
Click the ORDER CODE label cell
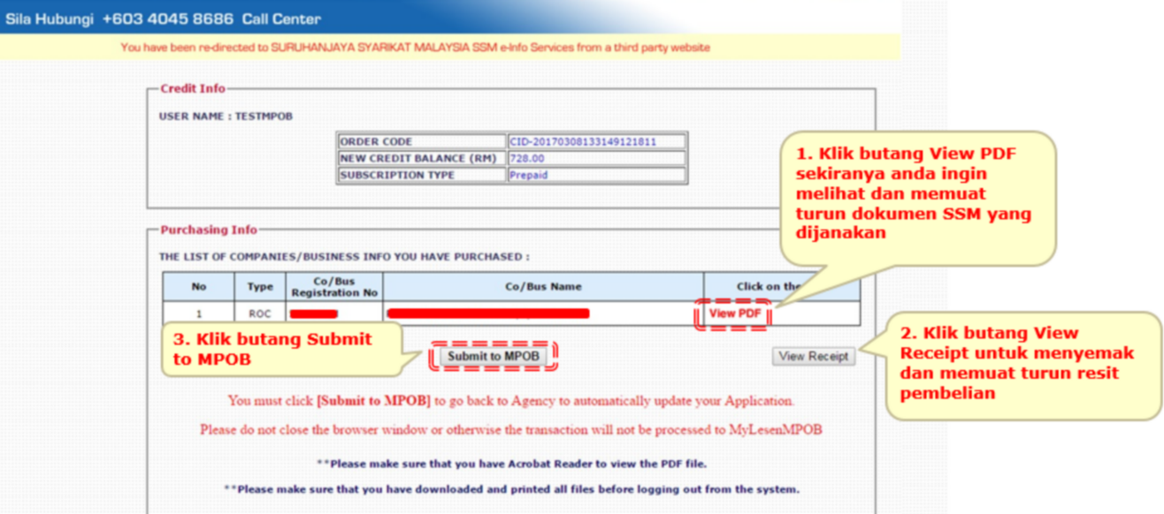[x=422, y=141]
